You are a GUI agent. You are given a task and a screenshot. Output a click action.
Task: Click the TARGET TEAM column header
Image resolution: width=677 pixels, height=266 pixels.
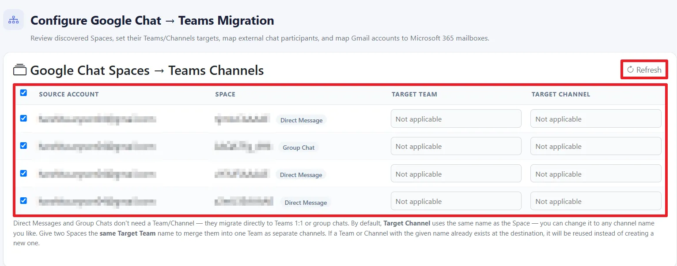tap(414, 94)
